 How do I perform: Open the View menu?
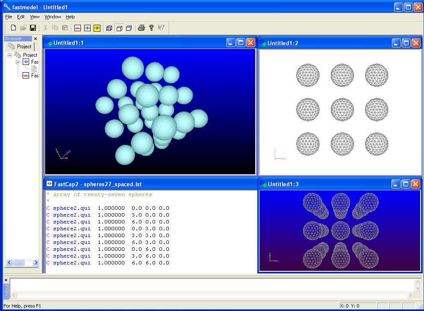tap(35, 17)
